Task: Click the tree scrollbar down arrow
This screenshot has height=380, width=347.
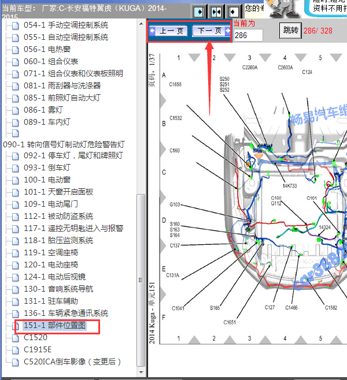Action: click(x=141, y=372)
